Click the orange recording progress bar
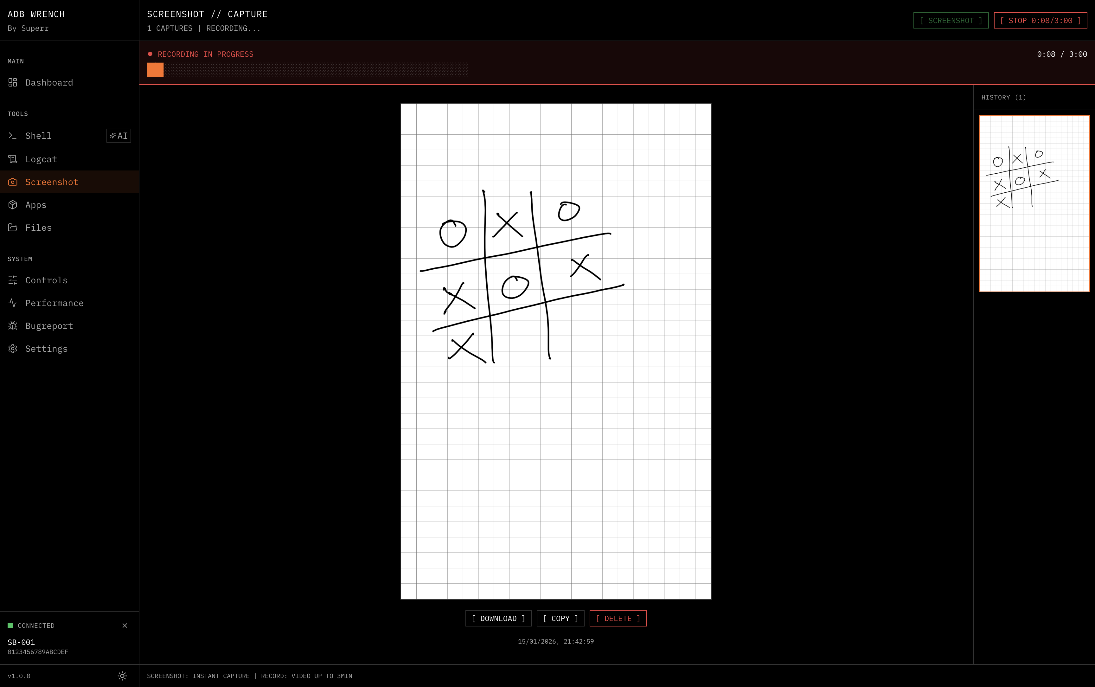 155,70
